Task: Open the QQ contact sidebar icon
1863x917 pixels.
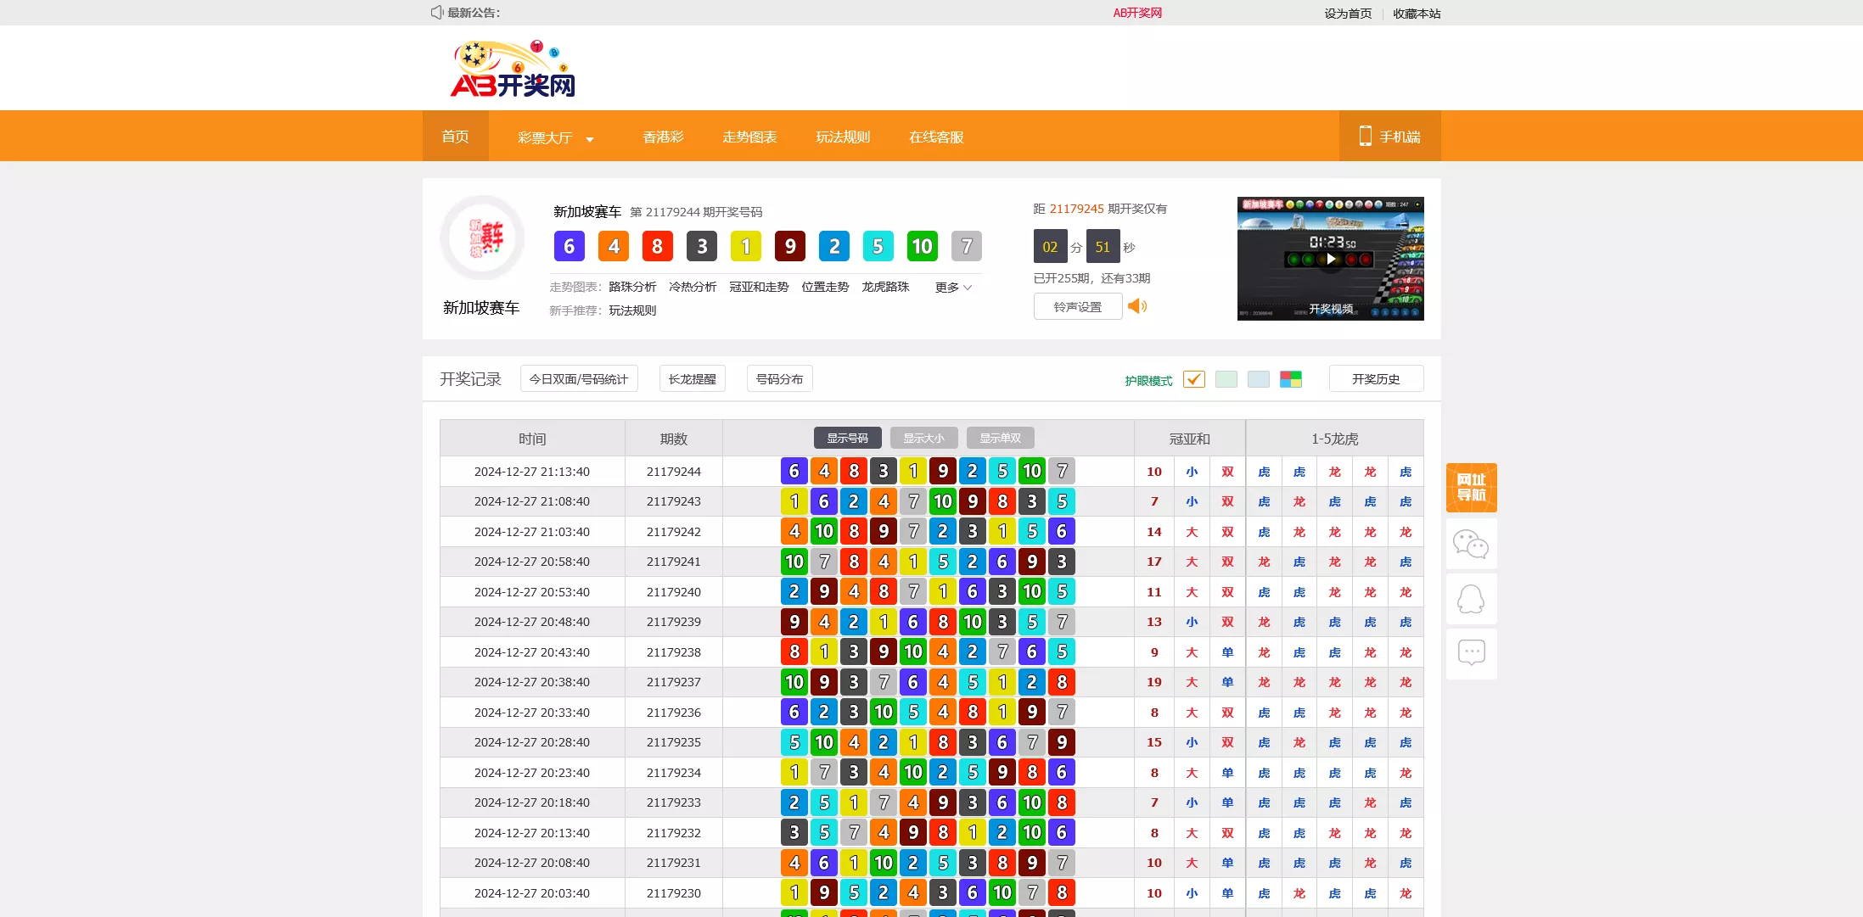Action: (1471, 599)
